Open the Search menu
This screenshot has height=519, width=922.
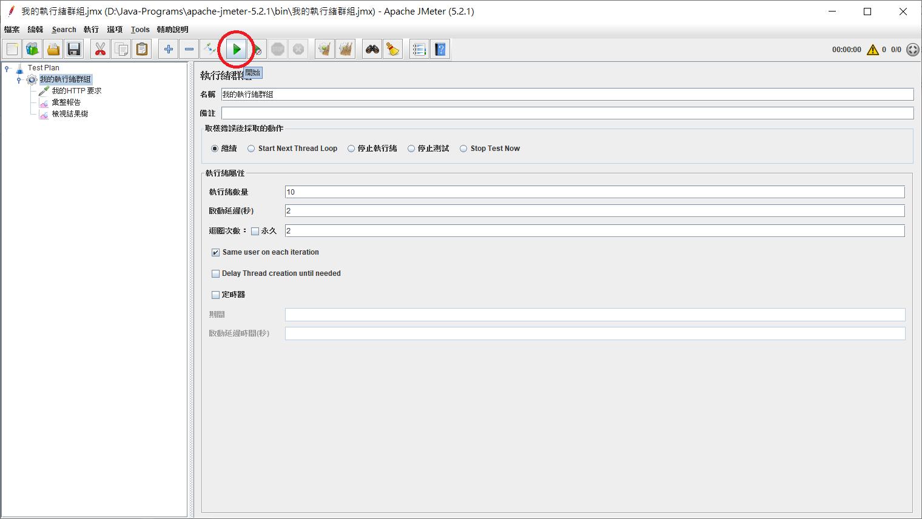pyautogui.click(x=64, y=29)
